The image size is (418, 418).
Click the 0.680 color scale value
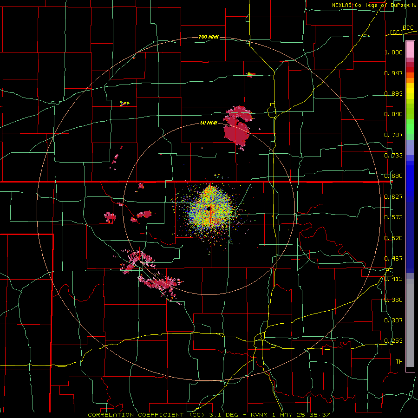point(393,176)
